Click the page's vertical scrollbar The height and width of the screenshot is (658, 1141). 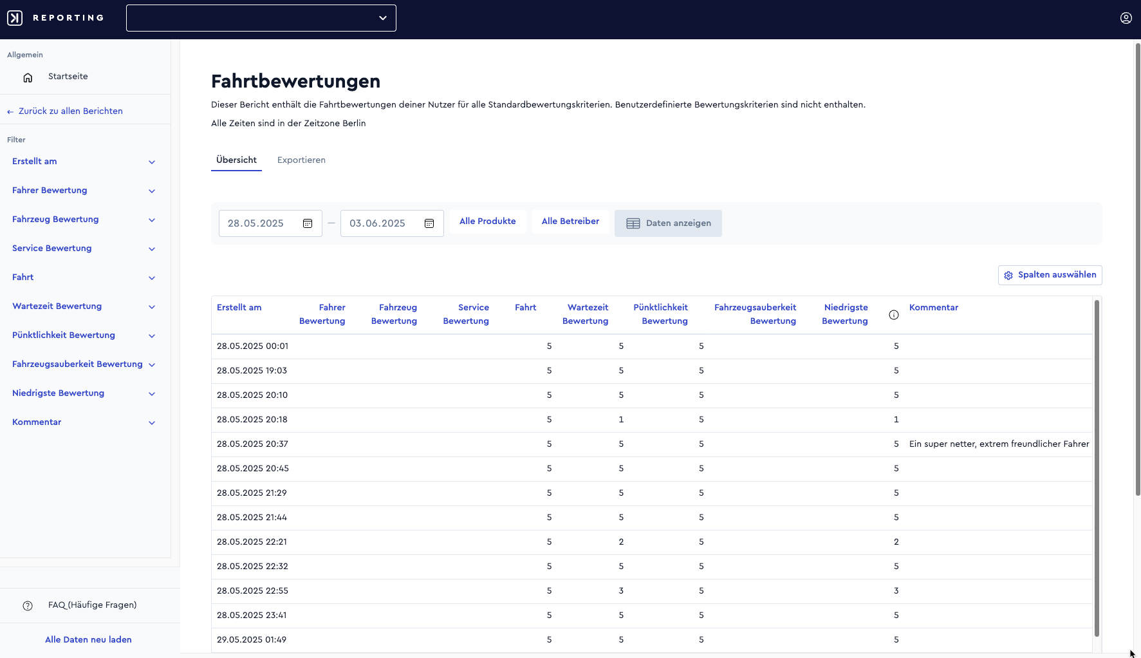tap(1138, 269)
